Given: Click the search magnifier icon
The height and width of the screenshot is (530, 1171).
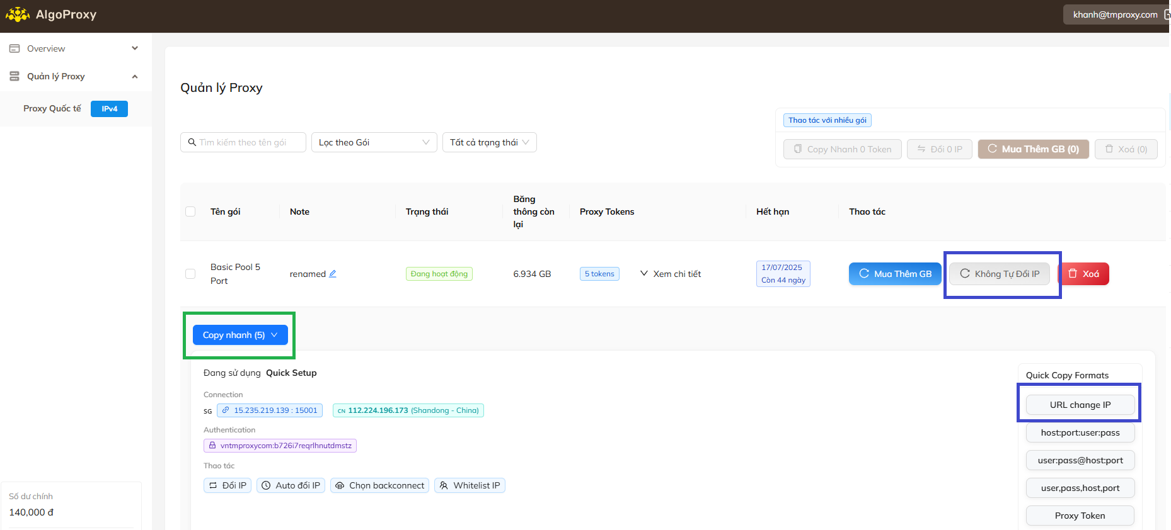Looking at the screenshot, I should click(192, 142).
